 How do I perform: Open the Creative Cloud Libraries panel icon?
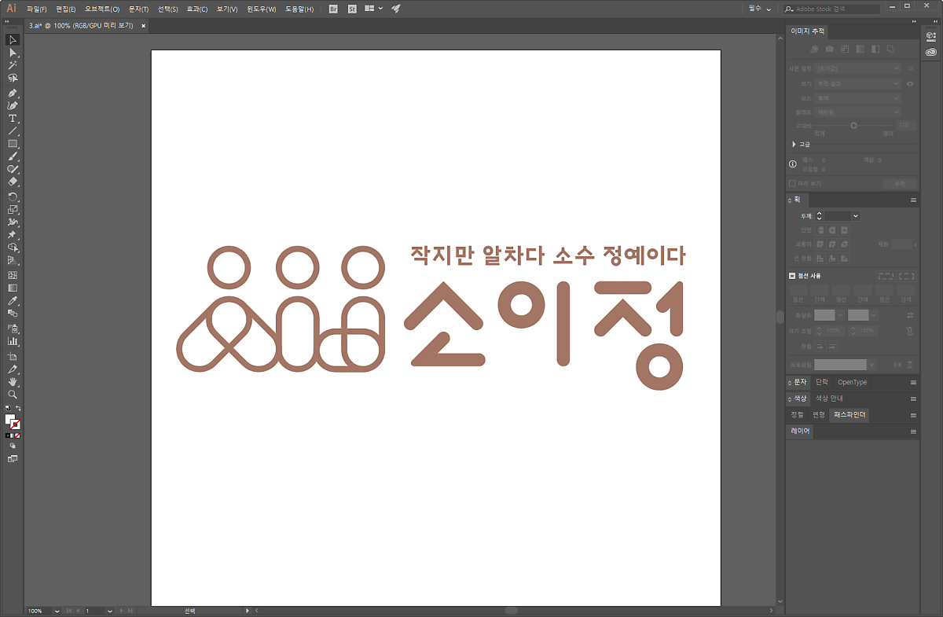931,53
